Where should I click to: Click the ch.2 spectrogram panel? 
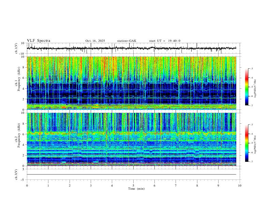pyautogui.click(x=131, y=139)
